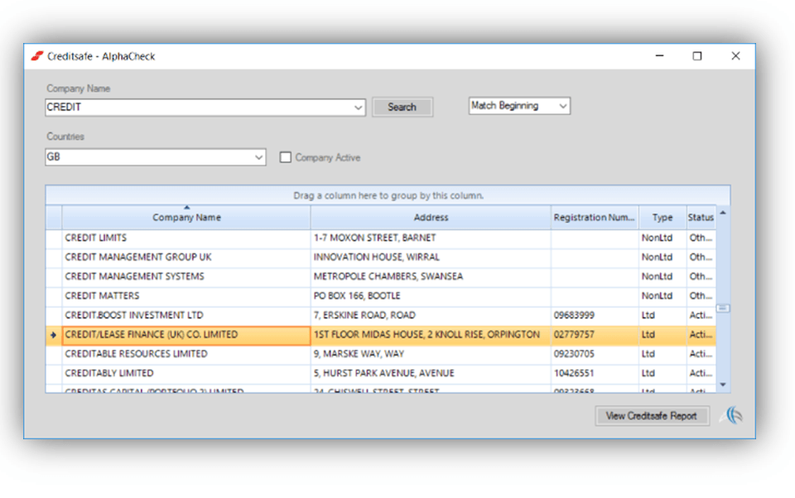The width and height of the screenshot is (795, 498).
Task: Minimize the Creditsafe AlphaCheck window
Action: tap(660, 55)
